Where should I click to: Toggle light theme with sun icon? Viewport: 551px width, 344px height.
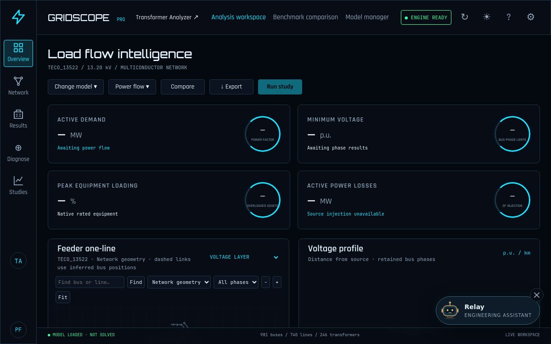(x=487, y=17)
